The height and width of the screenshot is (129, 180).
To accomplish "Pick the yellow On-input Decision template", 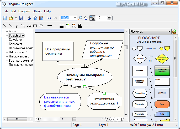I will (x=162, y=58).
